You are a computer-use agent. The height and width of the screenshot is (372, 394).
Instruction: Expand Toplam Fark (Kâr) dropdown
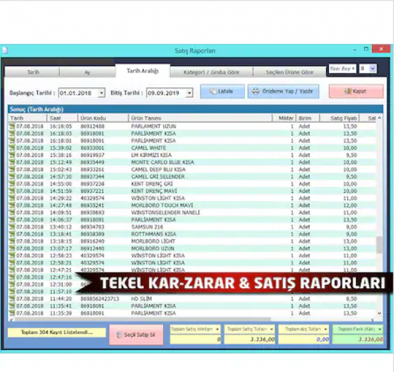click(380, 329)
